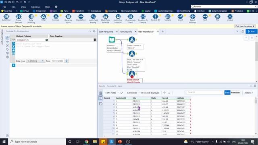Select the Select tool in the palette
The image size is (258, 145).
(x=180, y=18)
